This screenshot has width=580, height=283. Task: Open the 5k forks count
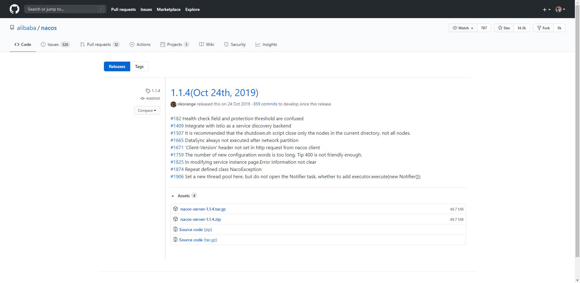(559, 28)
